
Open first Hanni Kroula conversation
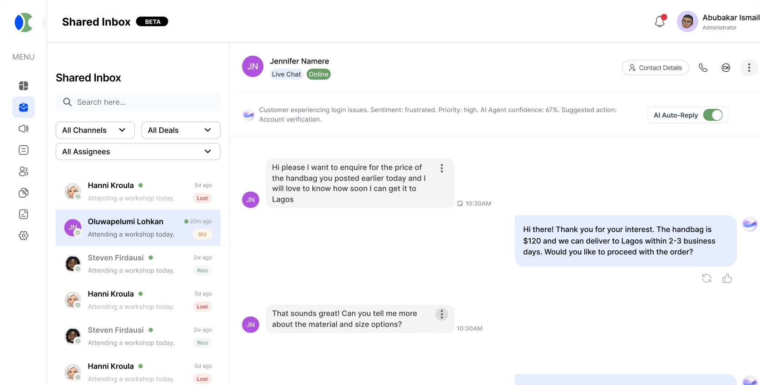[138, 191]
